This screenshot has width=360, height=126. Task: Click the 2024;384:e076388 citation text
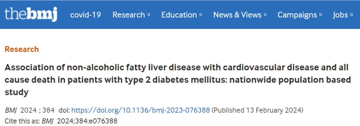coord(87,121)
